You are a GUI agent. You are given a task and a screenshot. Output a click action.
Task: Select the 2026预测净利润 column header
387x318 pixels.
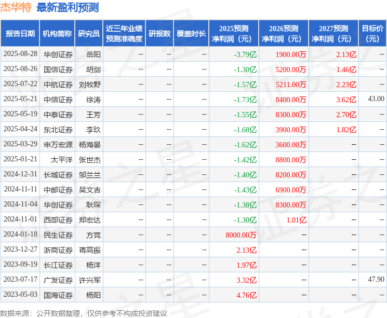click(284, 34)
